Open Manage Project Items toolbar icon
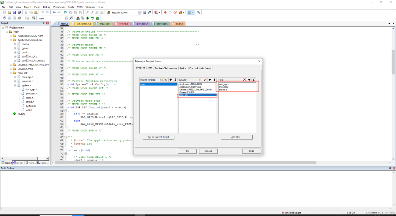396x216 pixels. pos(78,18)
